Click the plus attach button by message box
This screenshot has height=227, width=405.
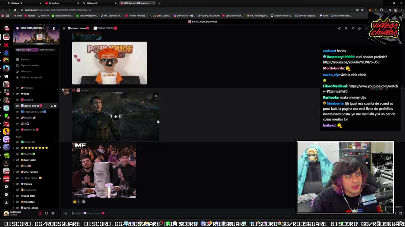pyautogui.click(x=65, y=213)
